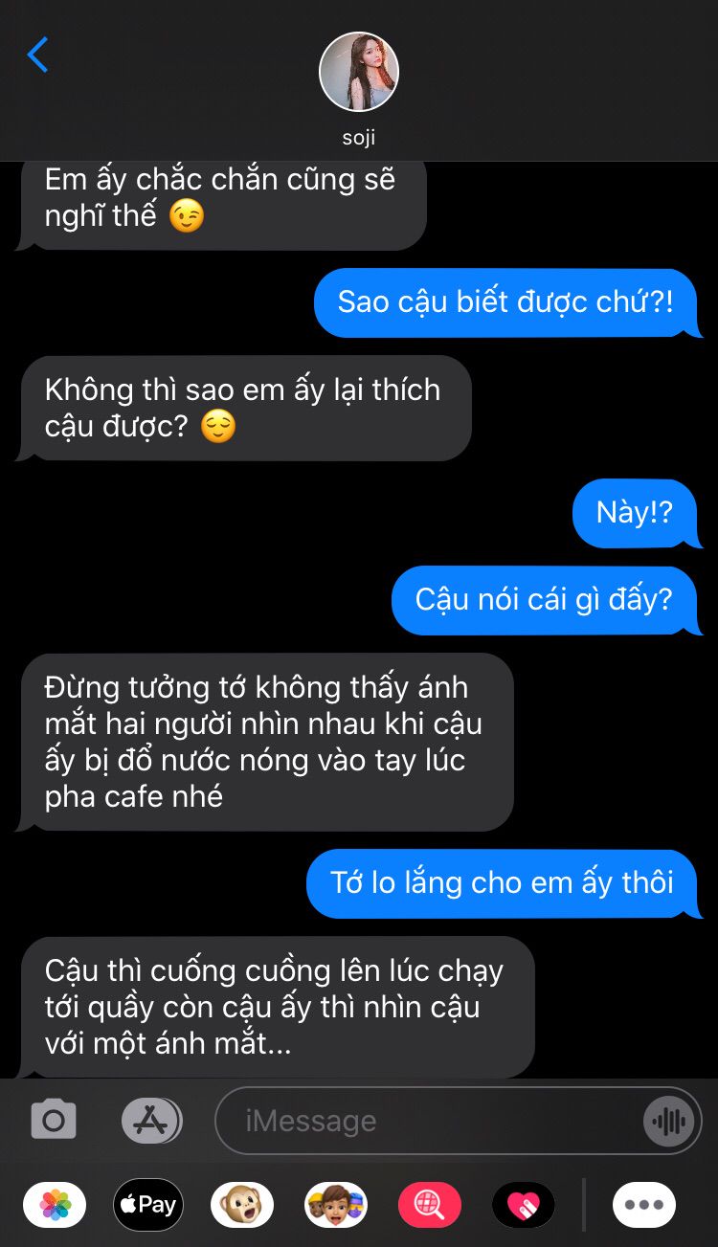The width and height of the screenshot is (718, 1247).
Task: Open Memoji stickers app
Action: point(336,1205)
